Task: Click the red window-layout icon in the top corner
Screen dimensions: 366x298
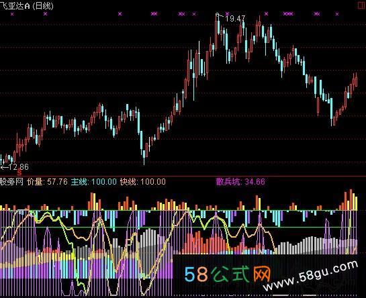Action: pyautogui.click(x=361, y=5)
